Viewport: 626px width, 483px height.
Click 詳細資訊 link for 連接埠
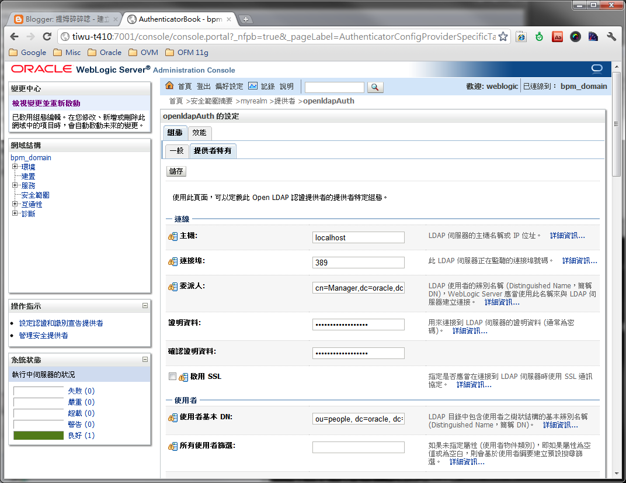click(580, 261)
